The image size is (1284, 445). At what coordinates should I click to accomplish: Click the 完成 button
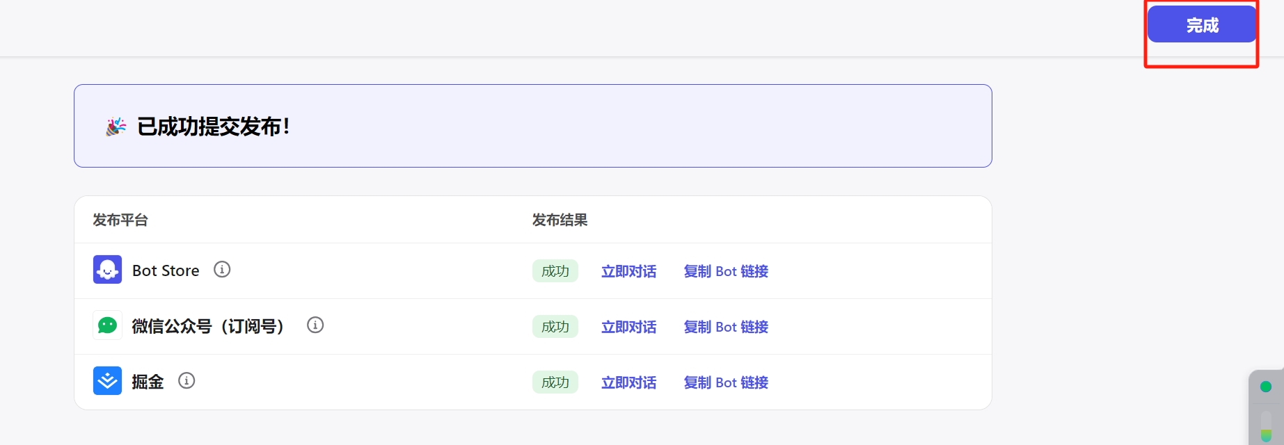point(1202,24)
